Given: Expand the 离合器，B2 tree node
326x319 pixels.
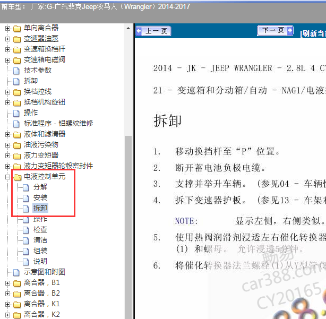Looking at the screenshot, I should click(7, 294).
